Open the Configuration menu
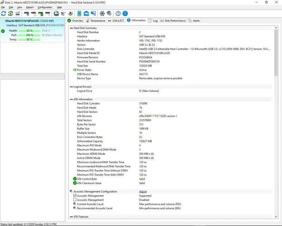 click(x=45, y=7)
